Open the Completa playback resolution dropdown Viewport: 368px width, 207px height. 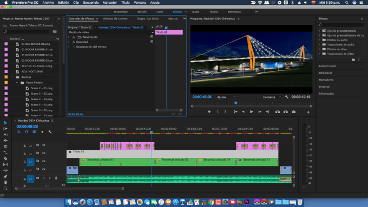pos(272,97)
